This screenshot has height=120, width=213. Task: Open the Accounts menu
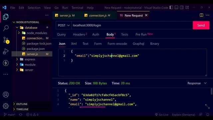click(6, 95)
